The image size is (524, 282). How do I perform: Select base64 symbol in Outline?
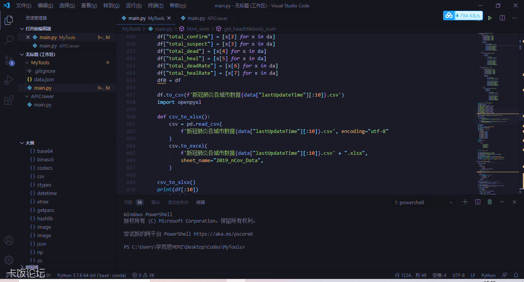(67, 151)
